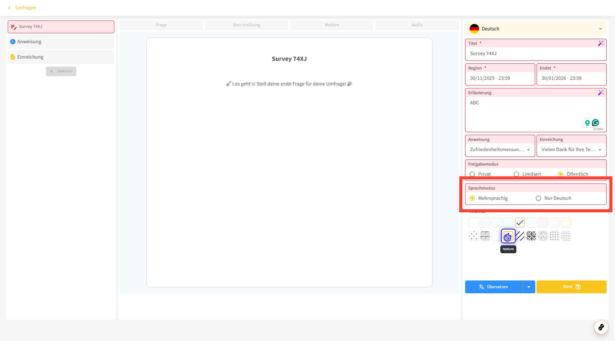Screen dimensions: 615x341
Task: Open the dropdown arrow beside Übersetzen
Action: tap(529, 287)
